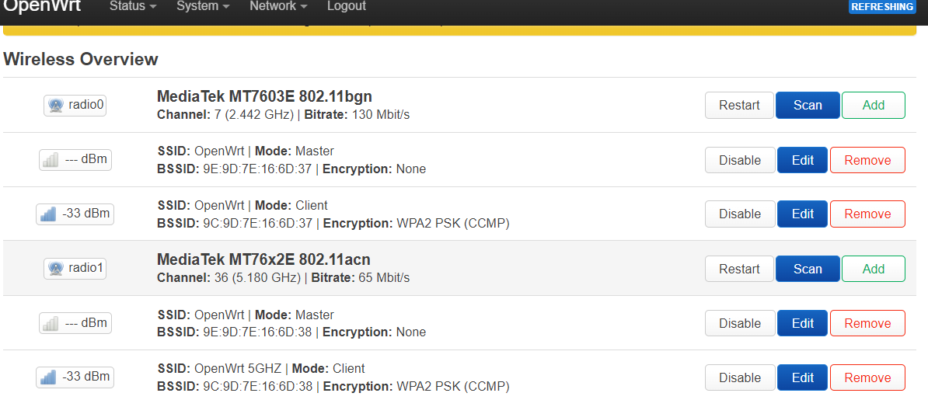Click the -33 dBm signal icon for OpenWrt 5GHZ

[x=75, y=377]
